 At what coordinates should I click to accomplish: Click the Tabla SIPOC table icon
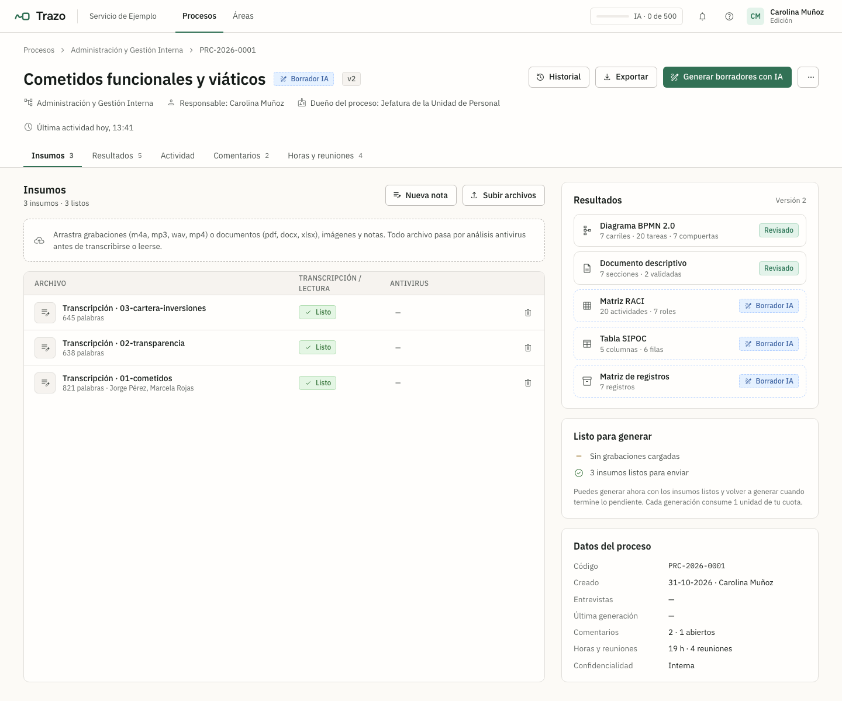coord(587,344)
